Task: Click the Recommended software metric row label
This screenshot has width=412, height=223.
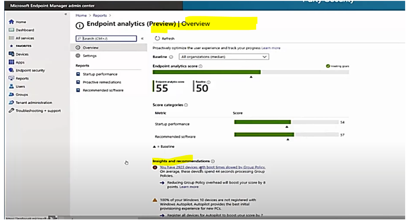Action: click(x=175, y=137)
